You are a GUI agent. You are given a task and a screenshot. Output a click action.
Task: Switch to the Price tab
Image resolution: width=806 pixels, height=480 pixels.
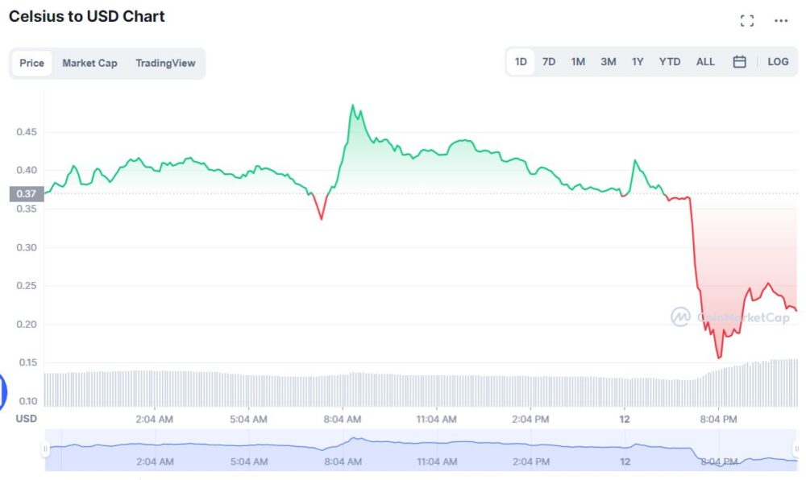tap(32, 63)
